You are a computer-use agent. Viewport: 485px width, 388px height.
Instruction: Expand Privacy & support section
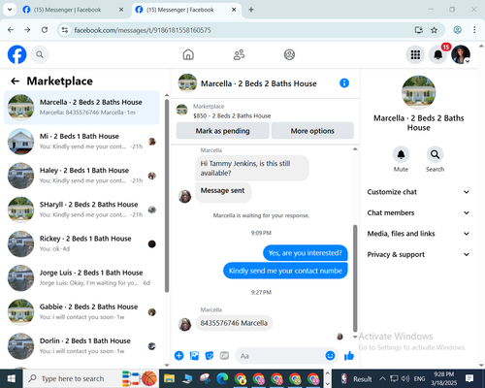[418, 254]
